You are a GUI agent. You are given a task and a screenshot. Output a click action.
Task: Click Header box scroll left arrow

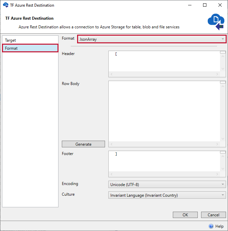pyautogui.click(x=111, y=74)
